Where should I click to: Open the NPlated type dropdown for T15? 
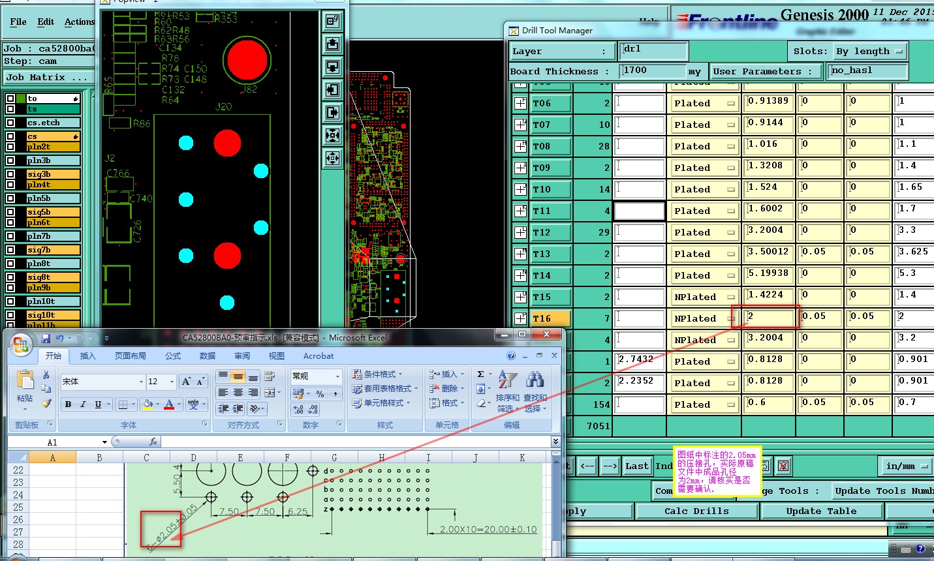[x=704, y=297]
